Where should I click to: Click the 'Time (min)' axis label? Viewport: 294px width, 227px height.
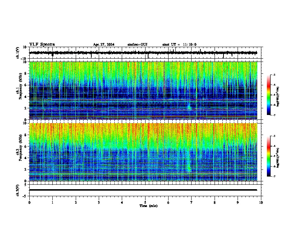[x=148, y=206]
